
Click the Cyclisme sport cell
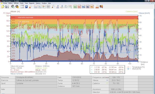point(36,83)
